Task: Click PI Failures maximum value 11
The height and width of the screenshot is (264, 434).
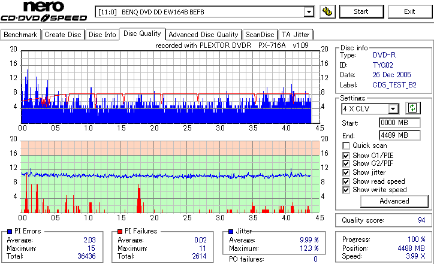Action: click(203, 248)
